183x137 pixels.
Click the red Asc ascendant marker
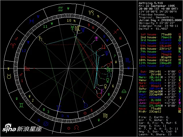[27, 68]
